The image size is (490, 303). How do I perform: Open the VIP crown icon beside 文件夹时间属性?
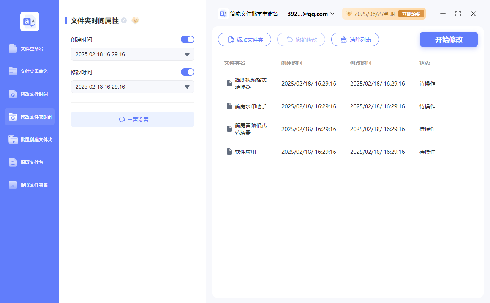coord(135,21)
